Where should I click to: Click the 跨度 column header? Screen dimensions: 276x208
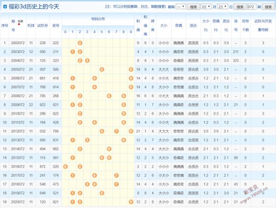153,25
